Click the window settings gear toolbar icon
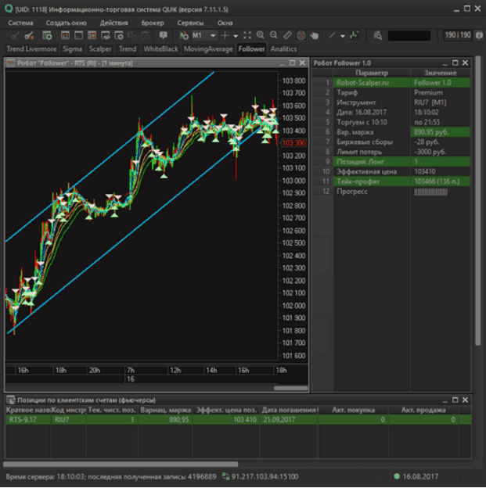The height and width of the screenshot is (488, 486). coord(119,36)
